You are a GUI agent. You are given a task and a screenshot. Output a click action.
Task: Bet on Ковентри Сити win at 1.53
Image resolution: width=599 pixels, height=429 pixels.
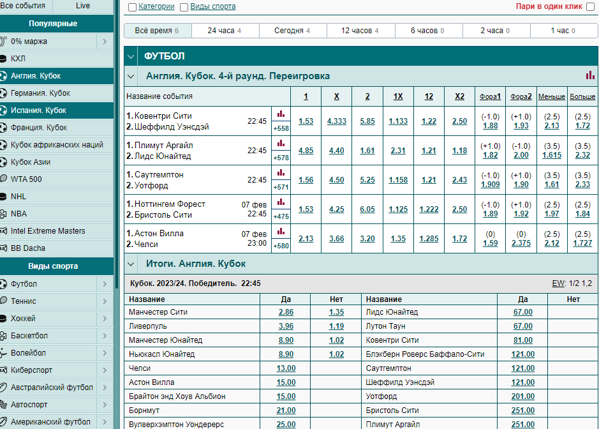click(x=306, y=121)
